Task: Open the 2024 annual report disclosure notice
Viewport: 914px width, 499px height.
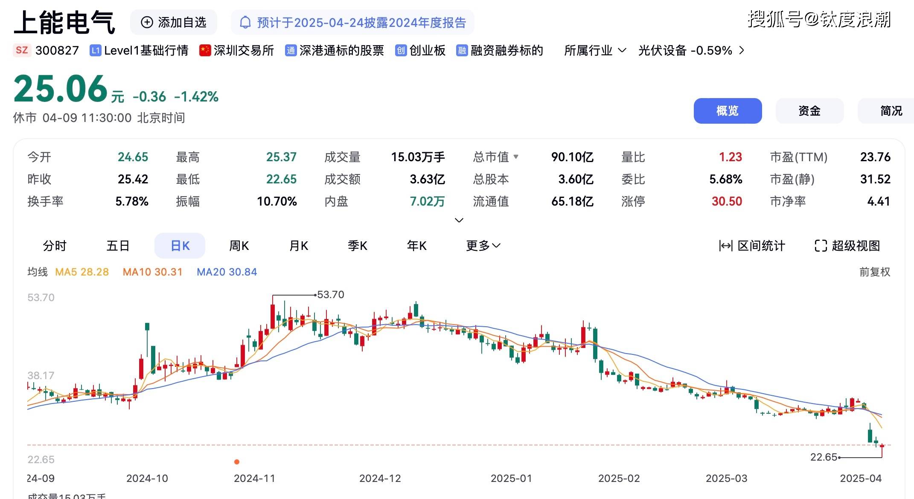Action: pyautogui.click(x=352, y=23)
